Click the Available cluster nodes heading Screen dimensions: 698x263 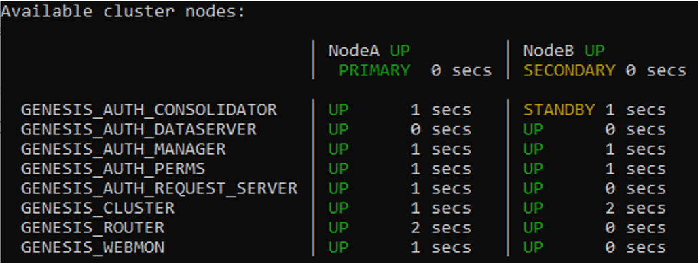click(x=124, y=12)
